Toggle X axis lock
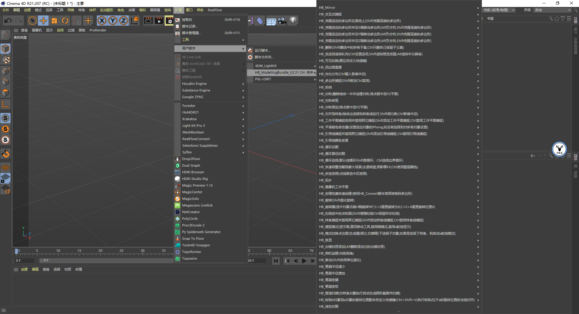Screen dimensions: 579x314 [102, 21]
